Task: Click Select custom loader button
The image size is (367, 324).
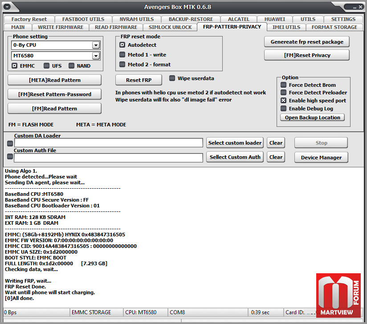Action: [x=235, y=143]
